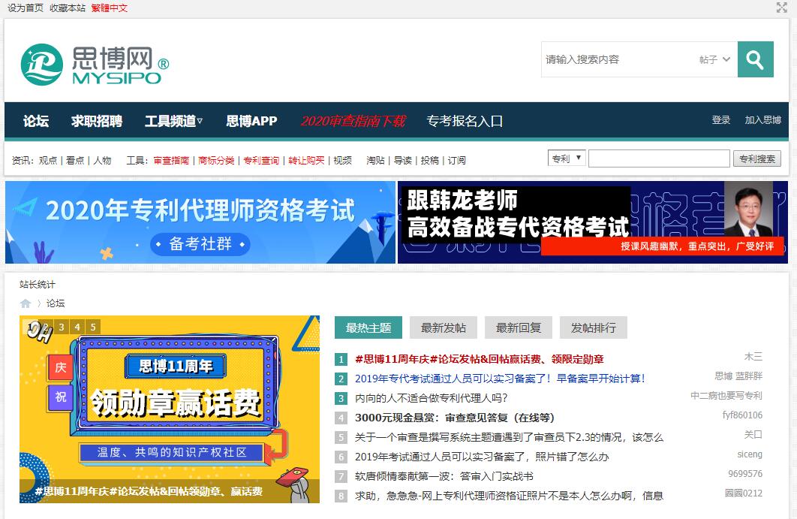
Task: Open the #思博11周年庆# topic link
Action: [480, 359]
